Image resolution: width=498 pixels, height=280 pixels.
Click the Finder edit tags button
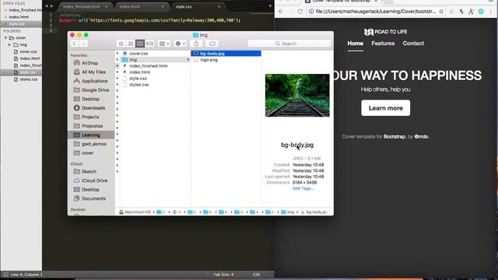point(212,44)
